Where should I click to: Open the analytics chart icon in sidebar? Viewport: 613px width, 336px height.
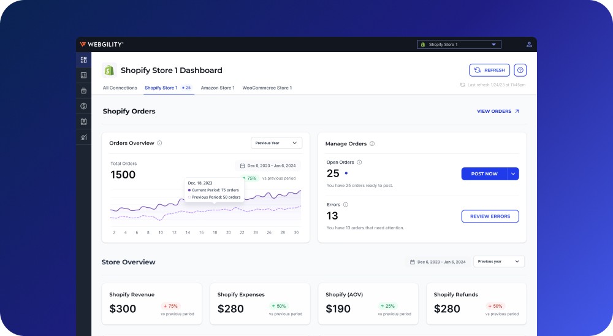pyautogui.click(x=83, y=137)
